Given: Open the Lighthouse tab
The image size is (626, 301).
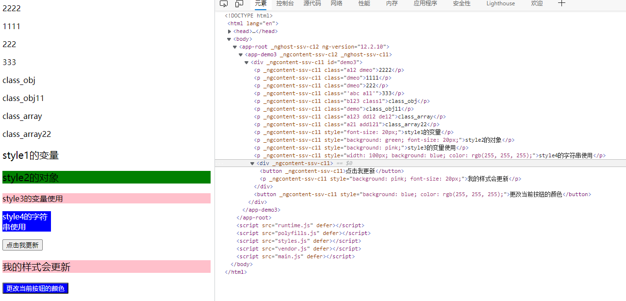Looking at the screenshot, I should pyautogui.click(x=501, y=3).
